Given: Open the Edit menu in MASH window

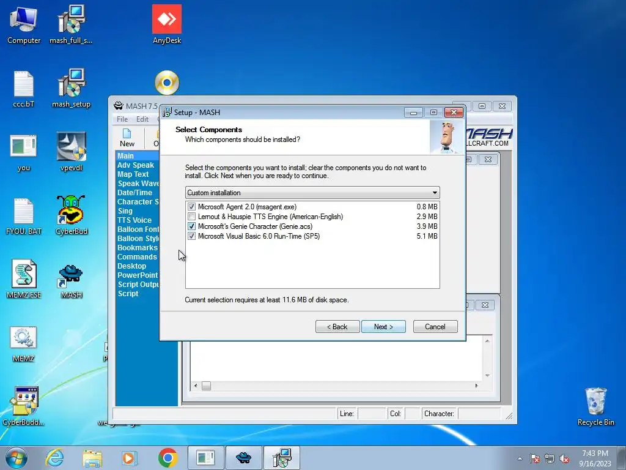Looking at the screenshot, I should (x=142, y=119).
